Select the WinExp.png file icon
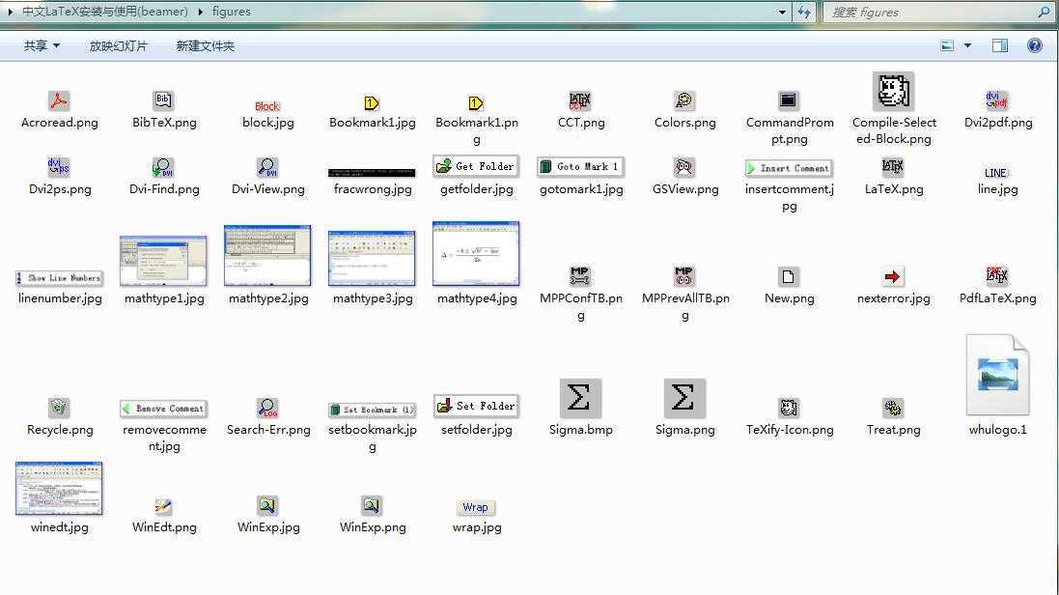The width and height of the screenshot is (1059, 595). coord(372,506)
